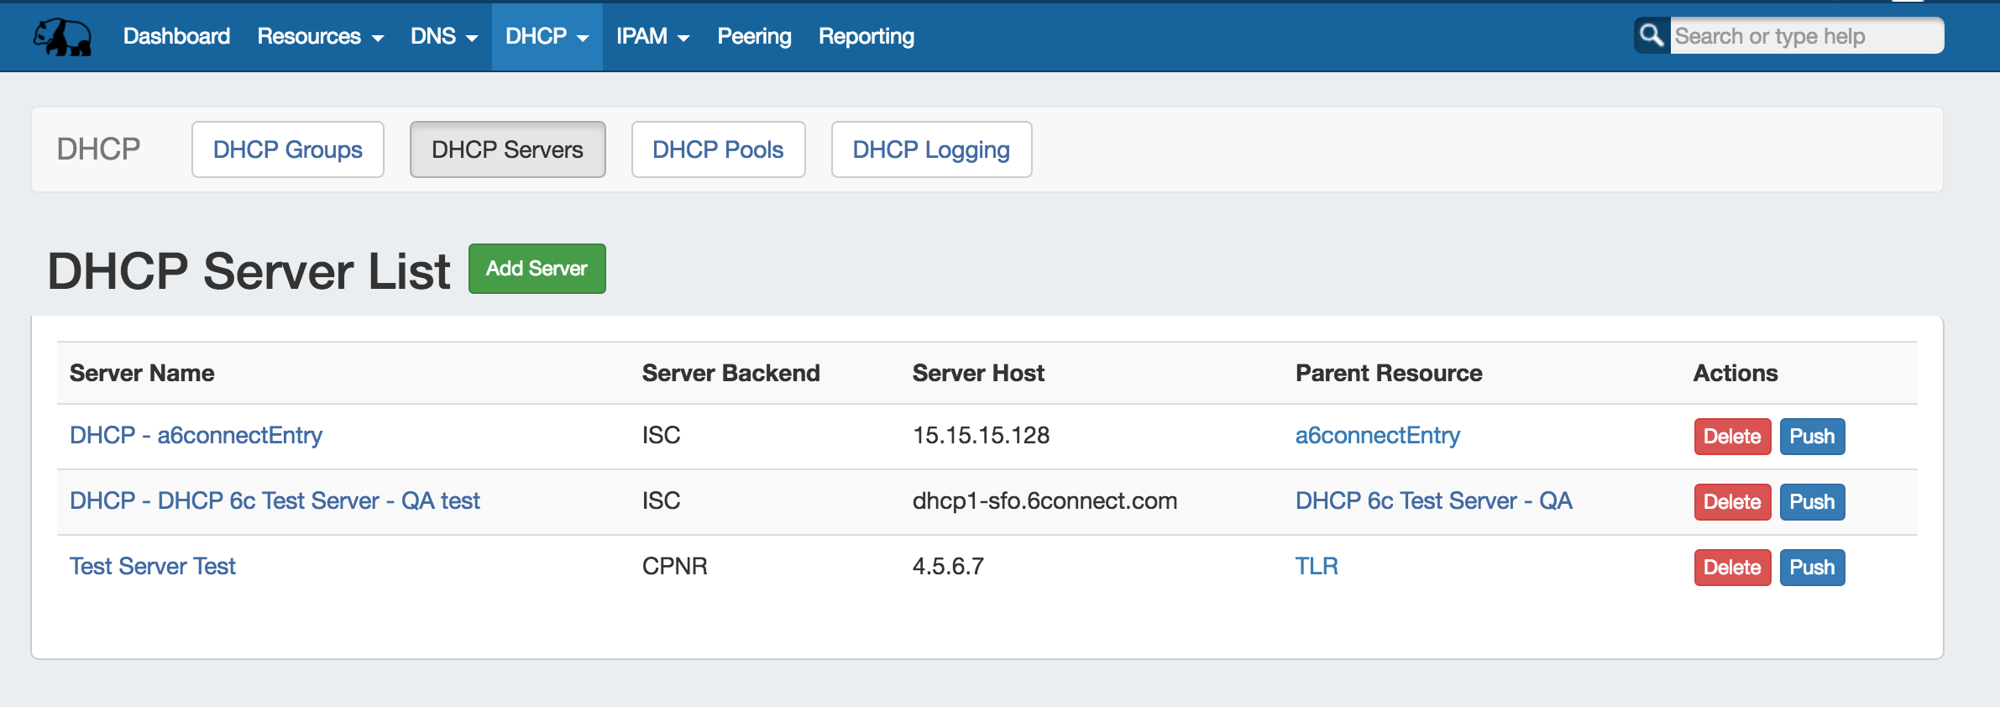Open the TLR parent resource link
2000x707 pixels.
[x=1316, y=567]
